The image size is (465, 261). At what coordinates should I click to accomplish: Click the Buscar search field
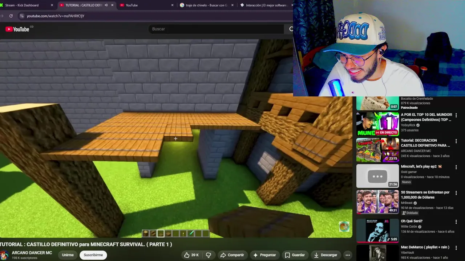[216, 29]
